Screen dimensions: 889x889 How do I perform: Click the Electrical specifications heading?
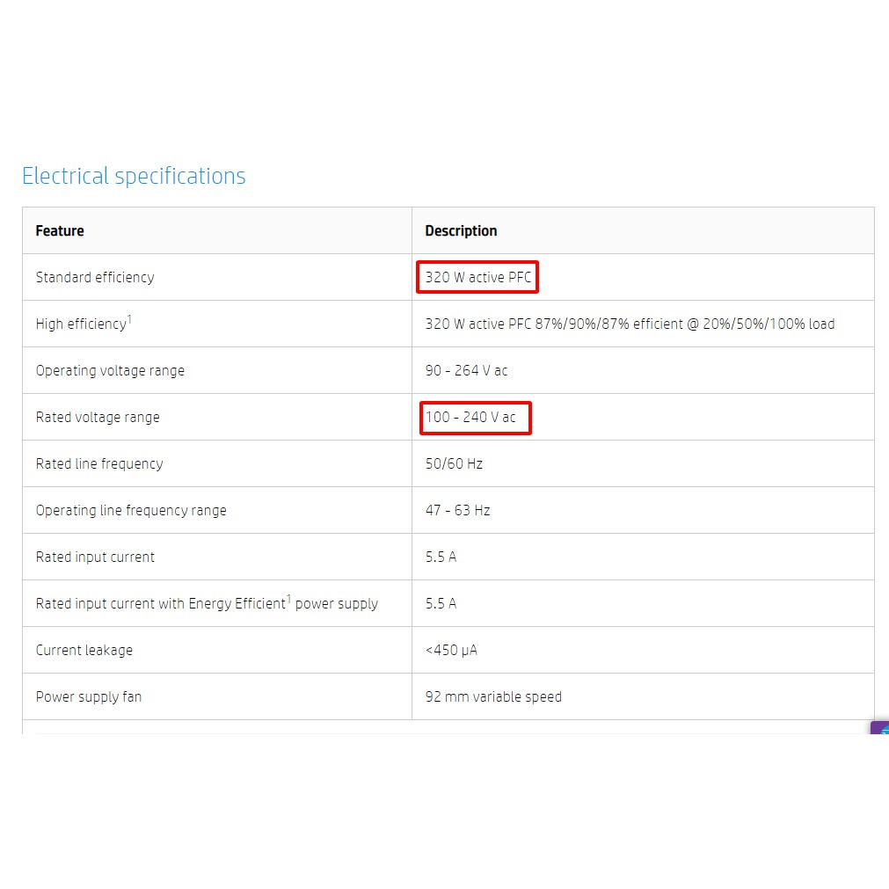click(134, 176)
